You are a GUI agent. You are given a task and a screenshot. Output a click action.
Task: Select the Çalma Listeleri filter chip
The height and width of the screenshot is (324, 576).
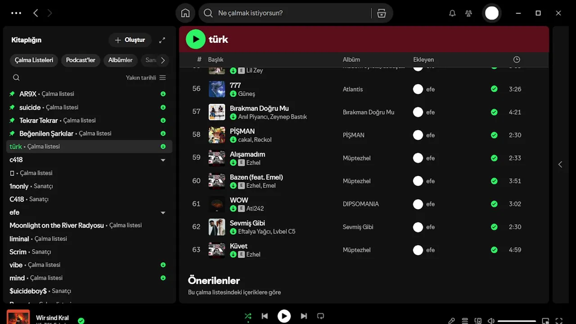[x=34, y=60]
